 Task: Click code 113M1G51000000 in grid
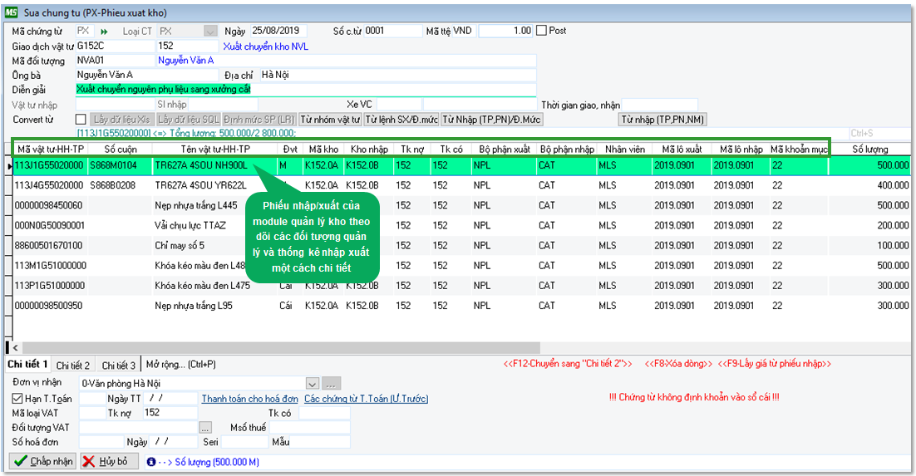click(50, 266)
